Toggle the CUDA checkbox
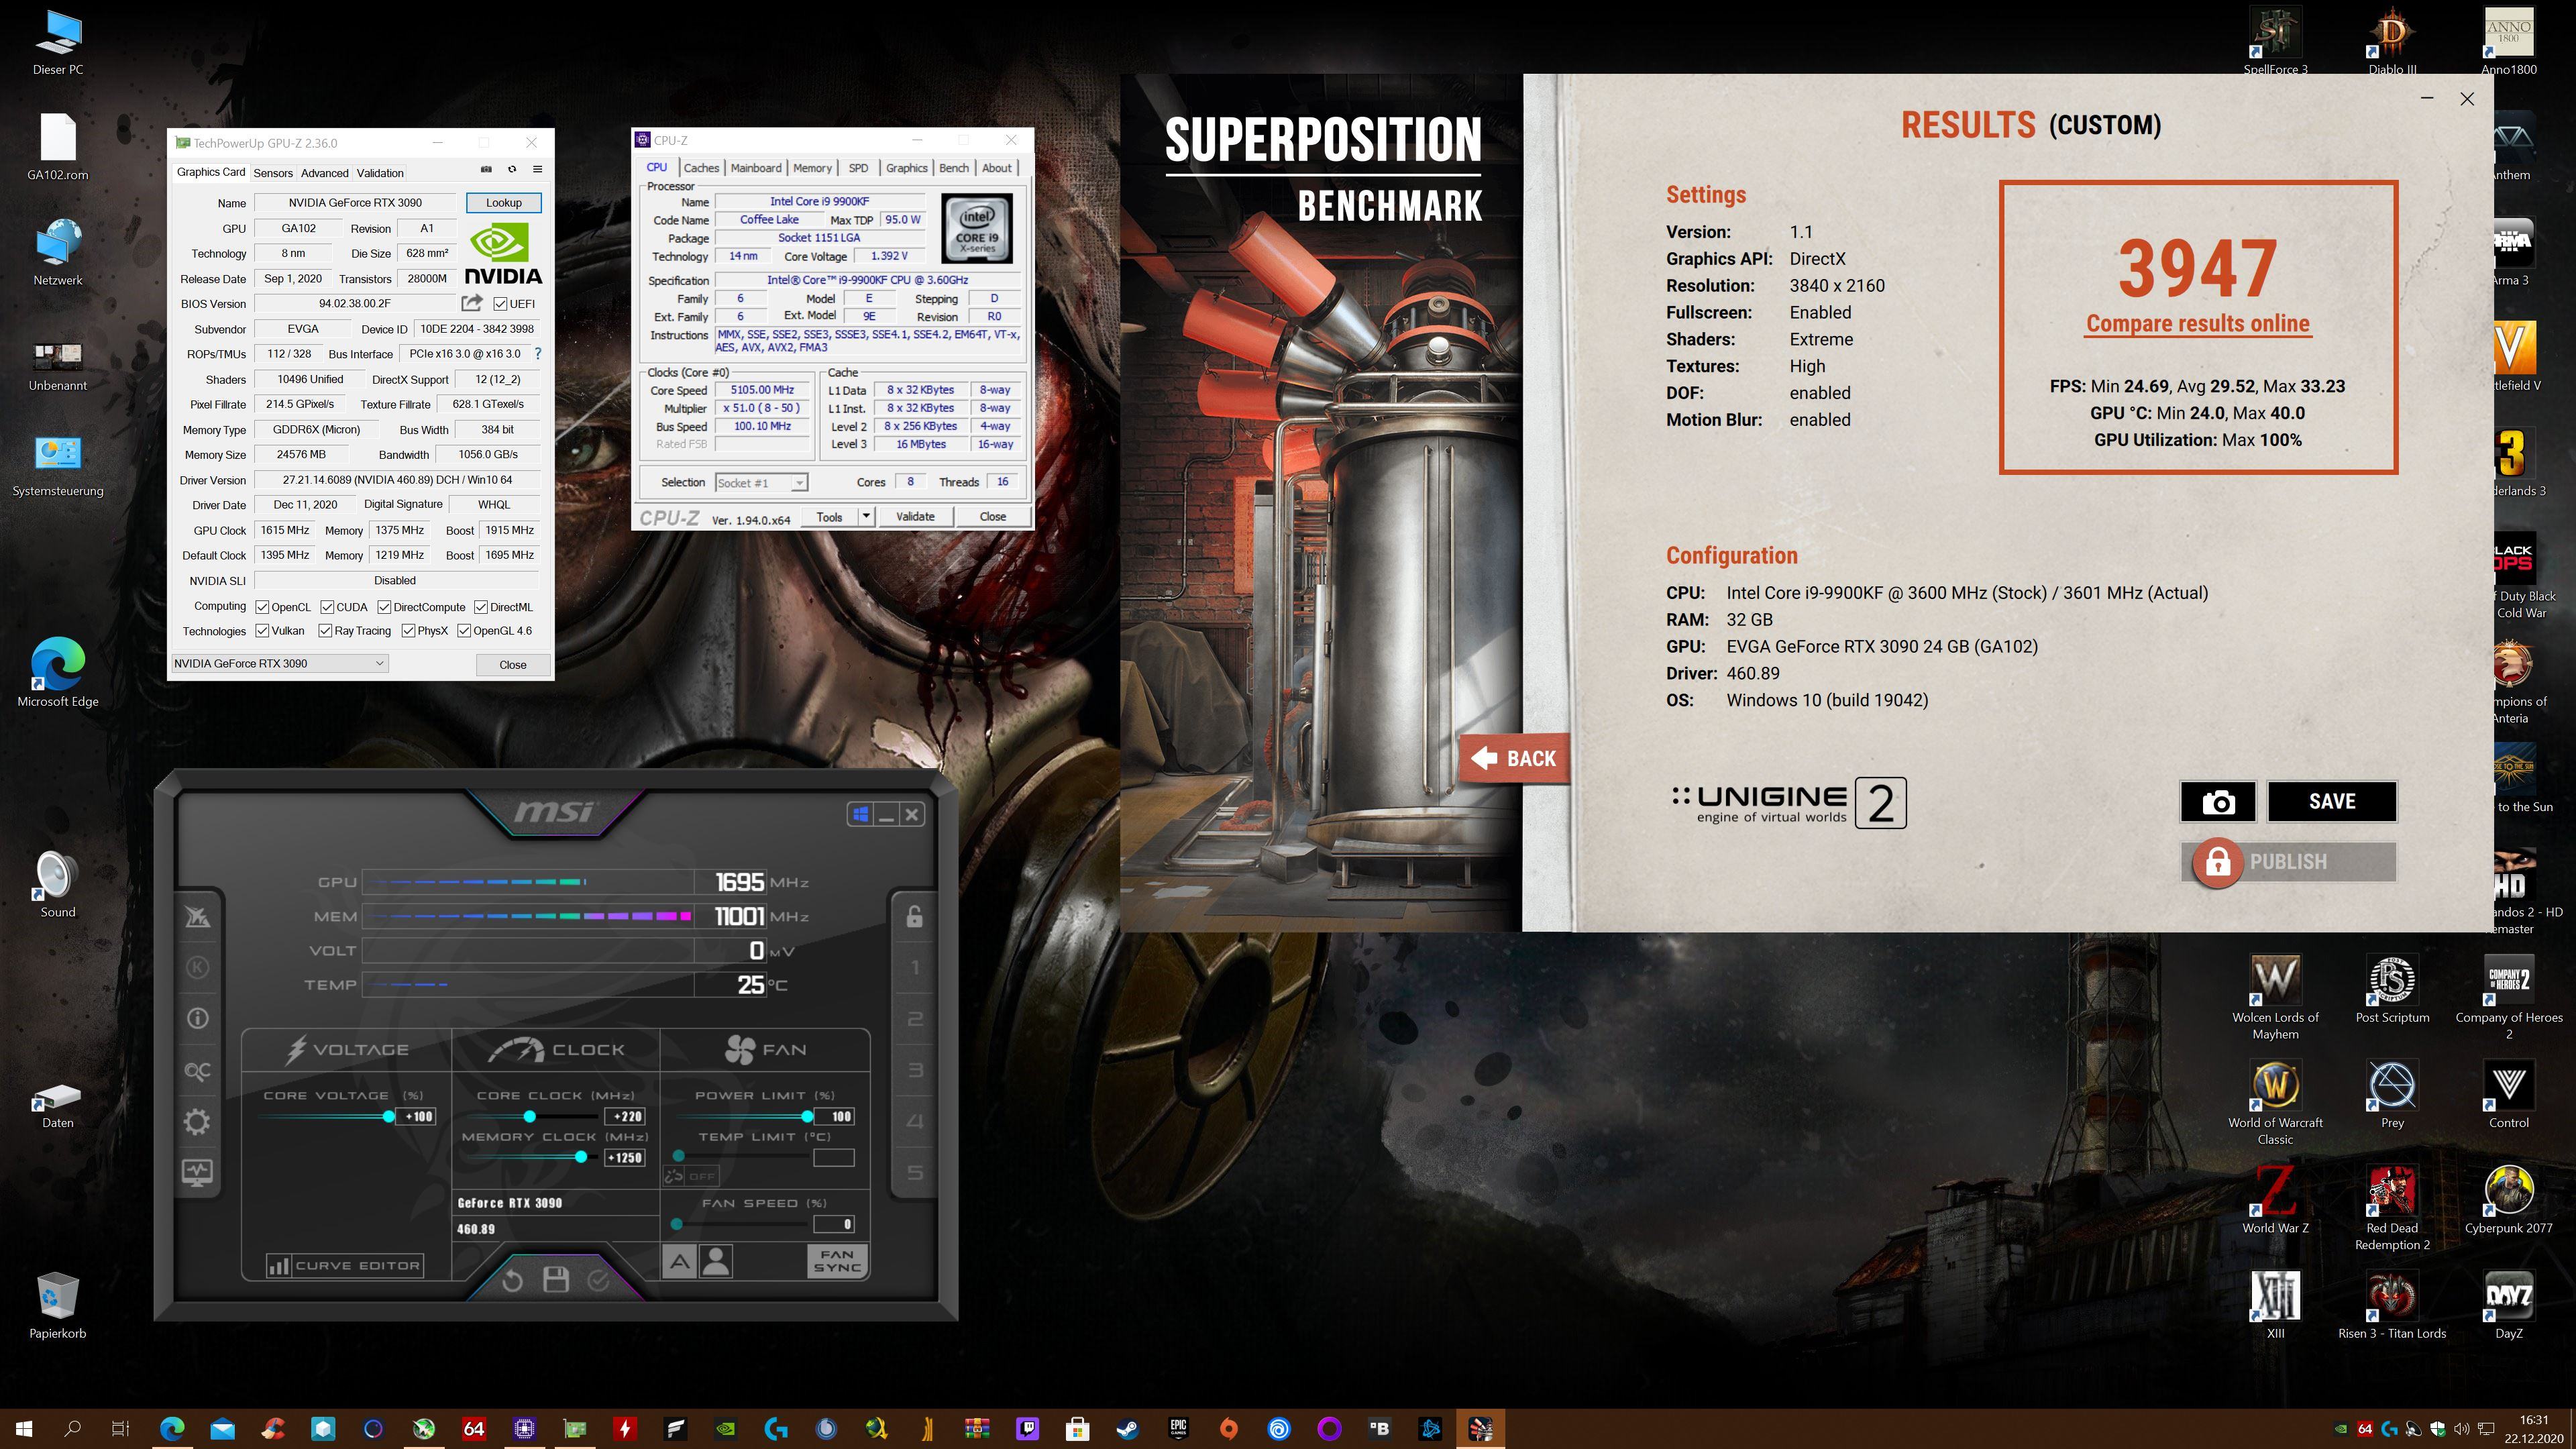 [x=327, y=607]
